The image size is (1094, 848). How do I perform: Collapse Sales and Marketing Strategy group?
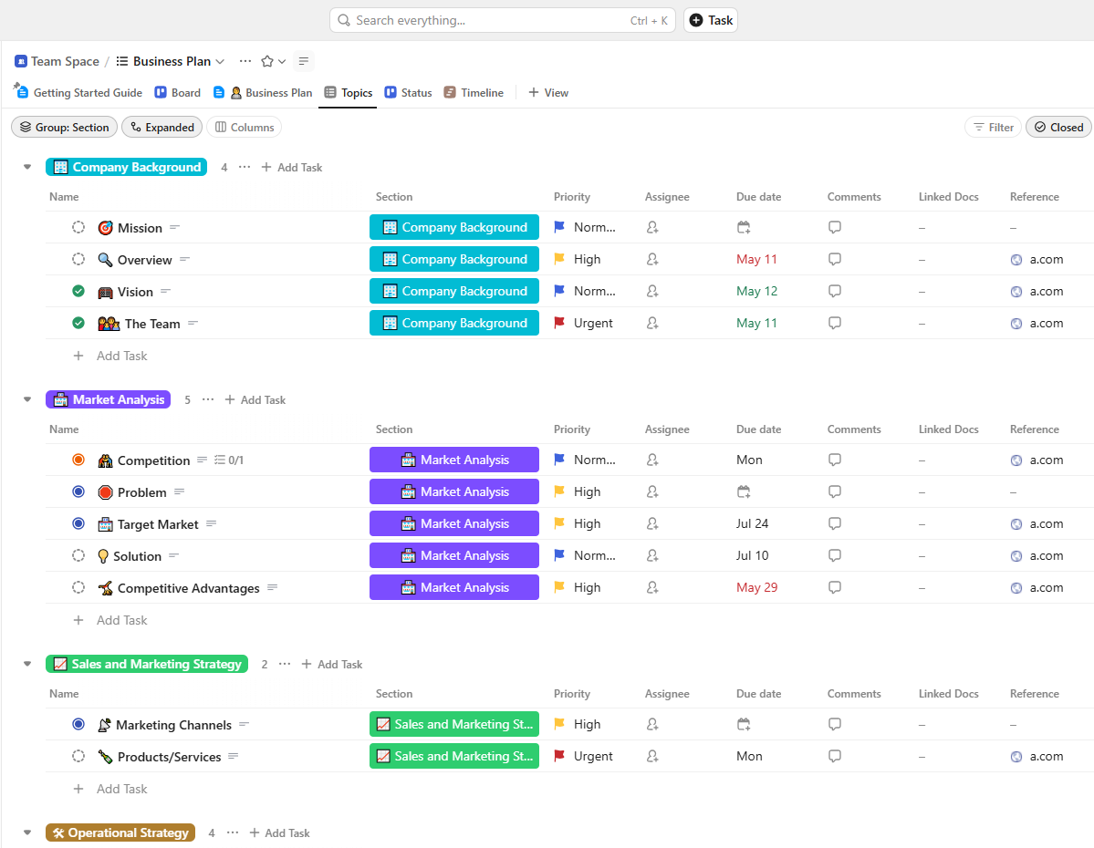point(28,665)
